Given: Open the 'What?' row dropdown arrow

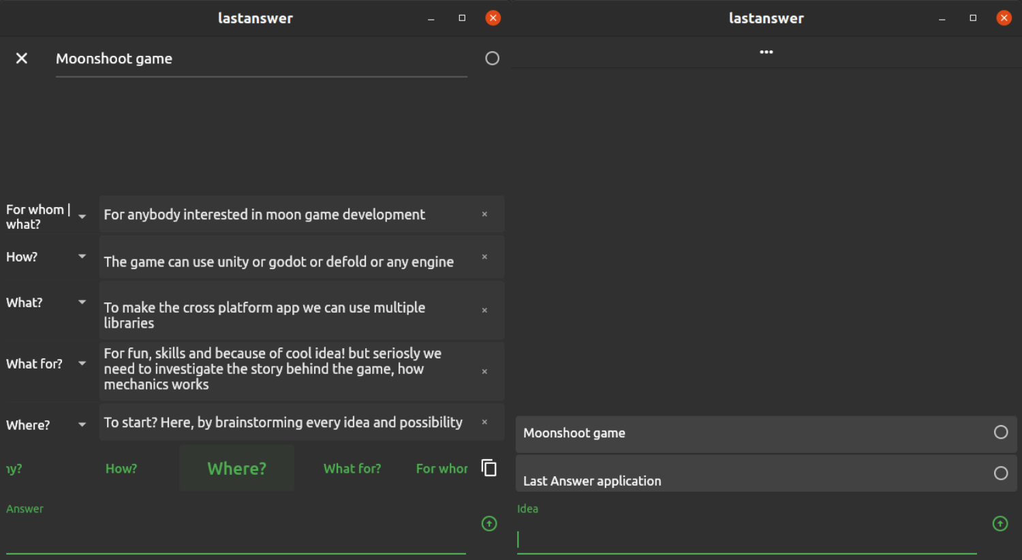Looking at the screenshot, I should point(82,302).
